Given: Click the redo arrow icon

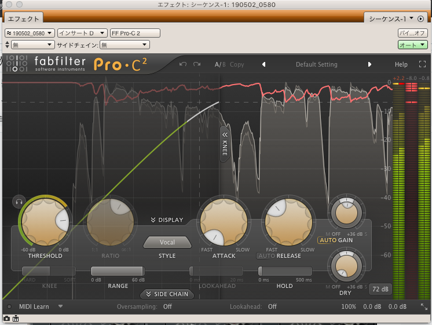Looking at the screenshot, I should pyautogui.click(x=197, y=64).
